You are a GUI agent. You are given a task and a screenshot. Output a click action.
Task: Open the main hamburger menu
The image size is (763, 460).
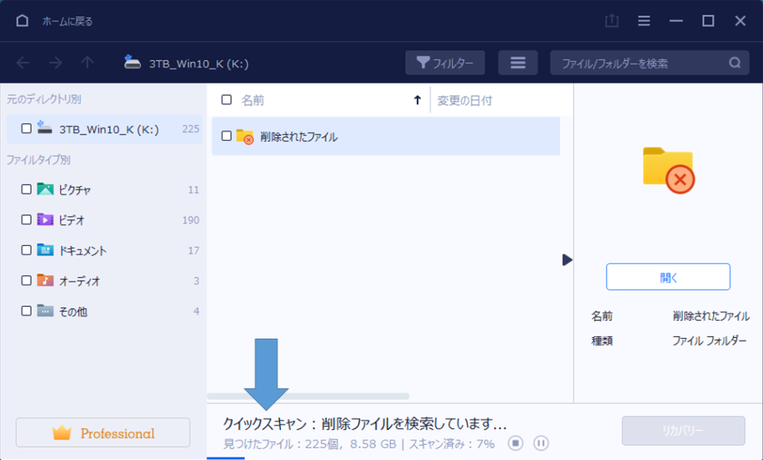[x=644, y=20]
